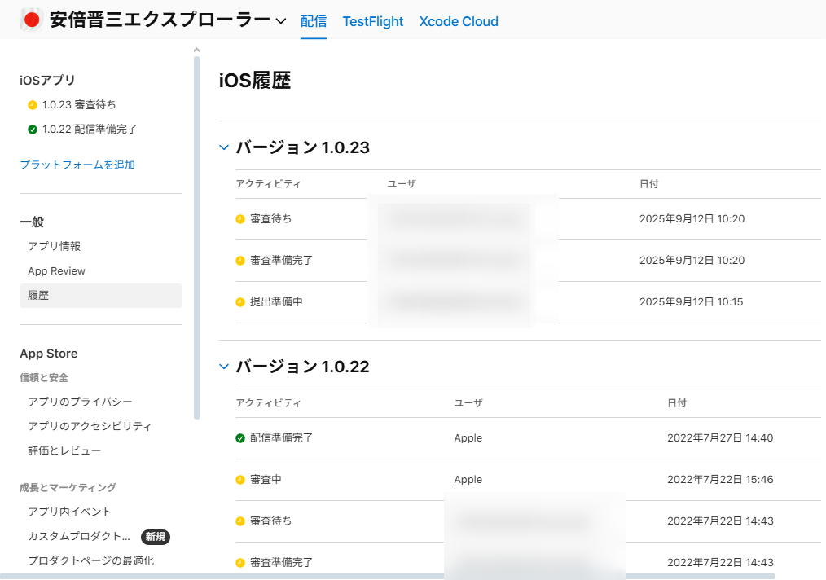The image size is (826, 580).
Task: Click yellow icon in 審査中 row
Action: click(x=240, y=479)
